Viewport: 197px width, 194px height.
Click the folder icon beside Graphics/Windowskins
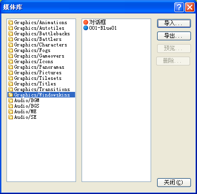[x=11, y=95]
